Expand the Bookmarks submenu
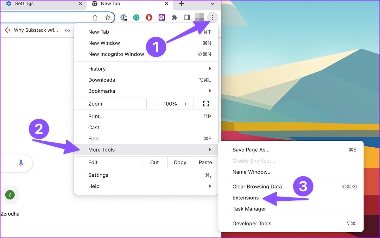 [x=146, y=91]
